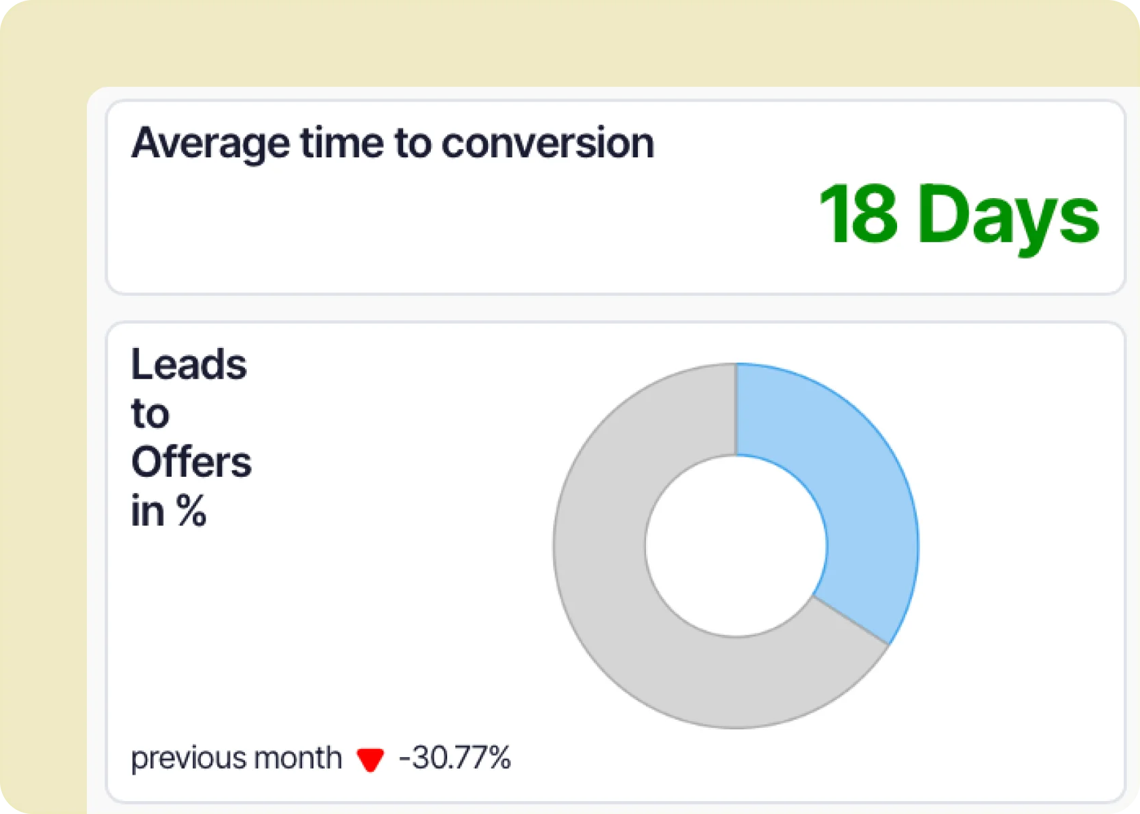1140x814 pixels.
Task: Click the blank space below the "Average time" heading
Action: 407,231
